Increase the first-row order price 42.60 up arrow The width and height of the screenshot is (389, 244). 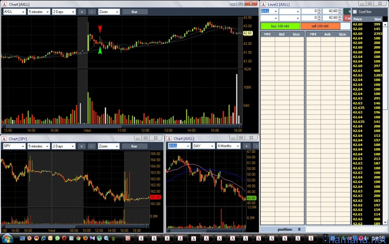[x=340, y=10]
